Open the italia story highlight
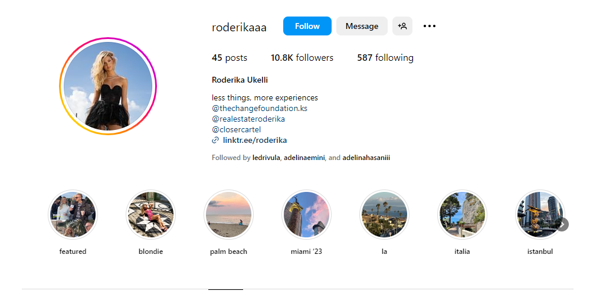This screenshot has height=297, width=593. 462,214
